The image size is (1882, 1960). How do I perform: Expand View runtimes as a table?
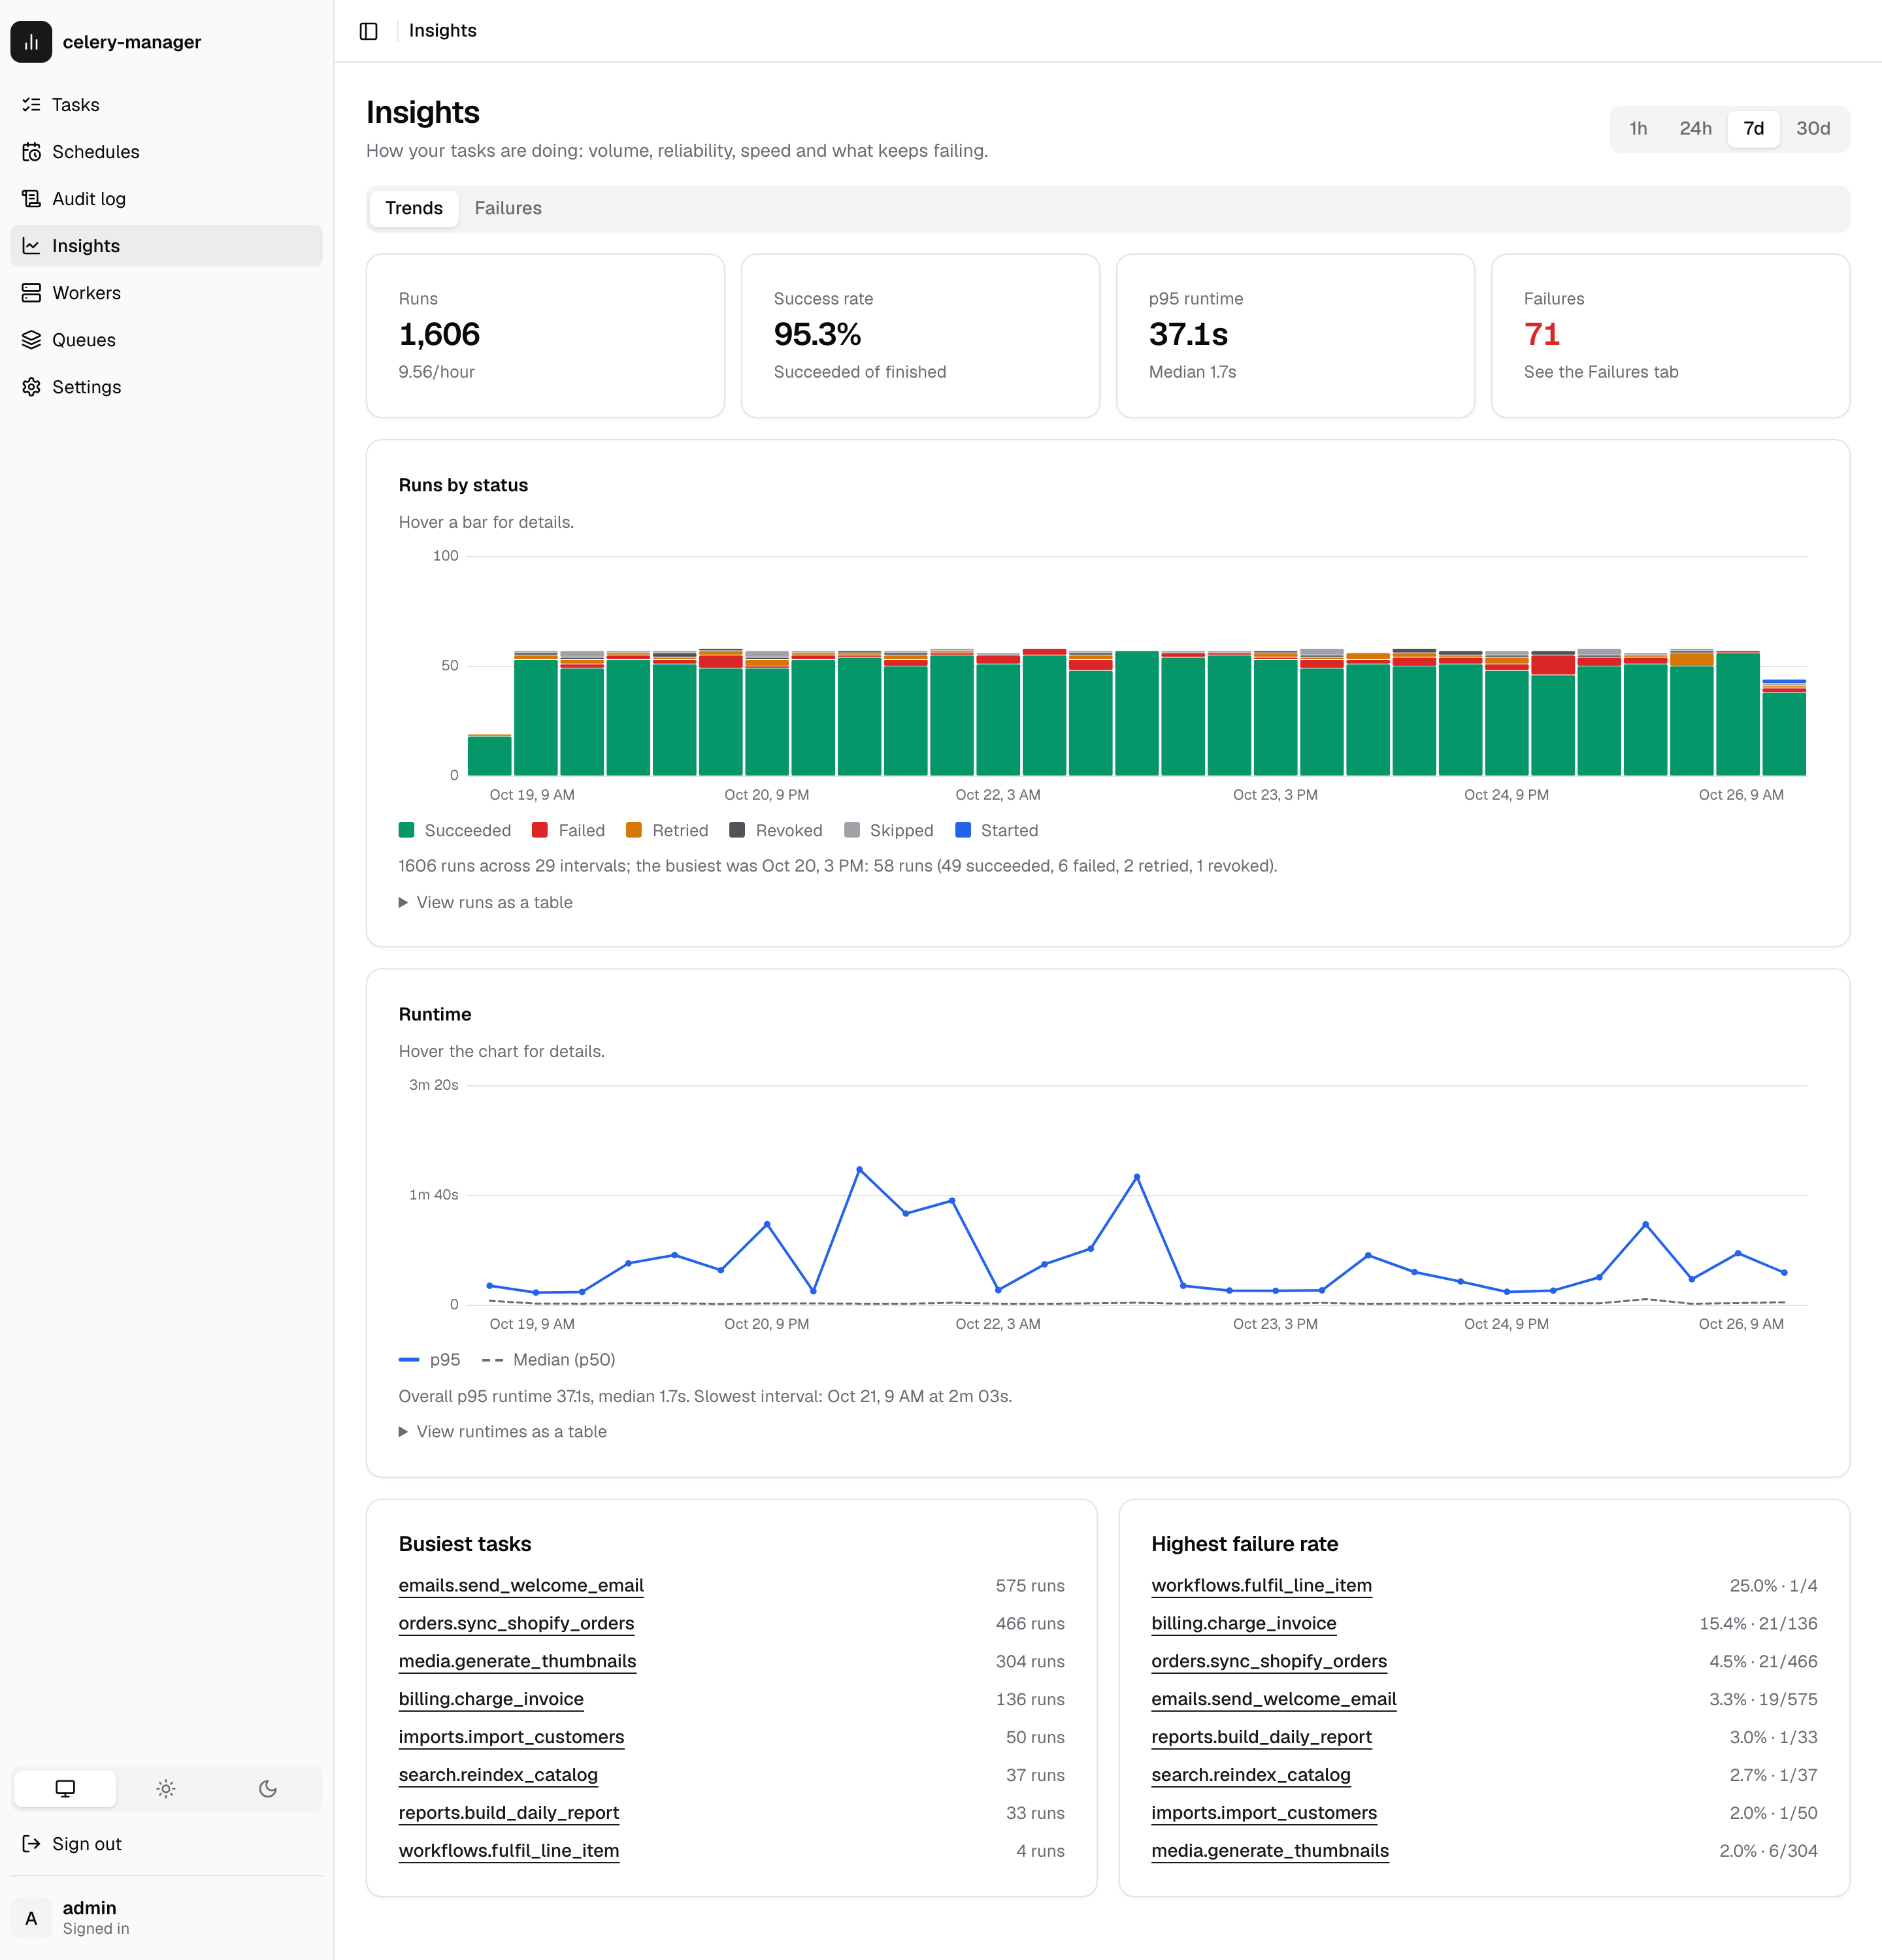click(503, 1432)
